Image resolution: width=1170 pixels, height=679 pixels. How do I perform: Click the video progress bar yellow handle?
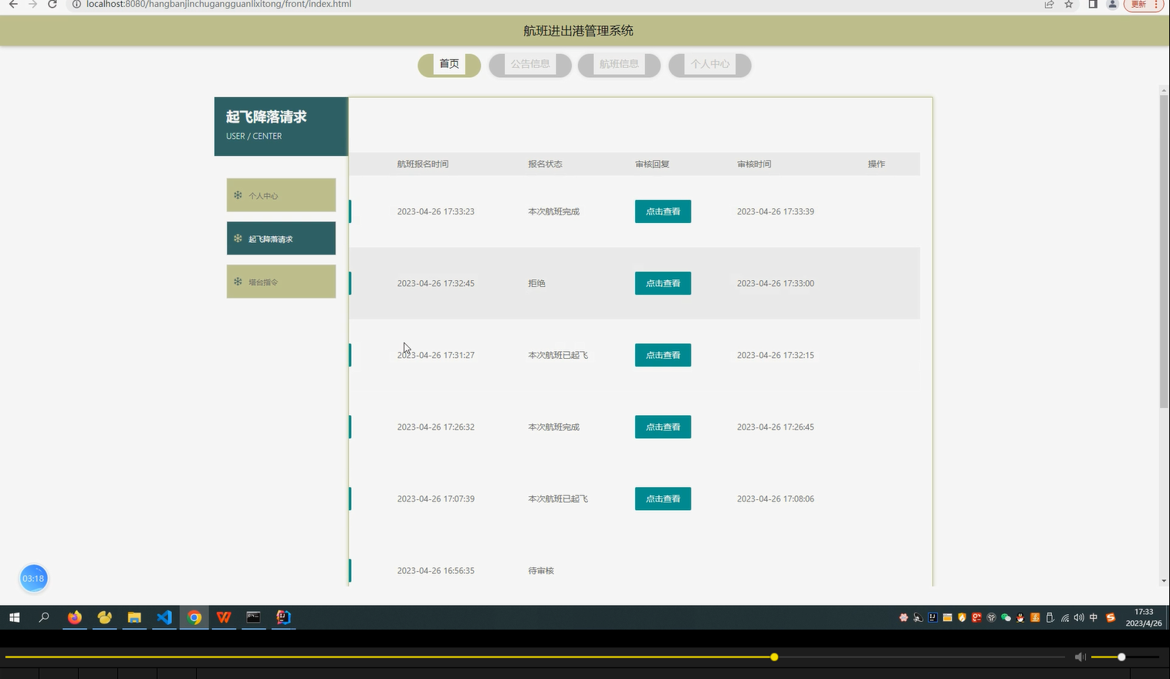(774, 657)
